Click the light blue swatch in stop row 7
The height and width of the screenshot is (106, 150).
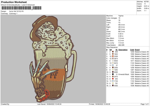click(x=113, y=65)
